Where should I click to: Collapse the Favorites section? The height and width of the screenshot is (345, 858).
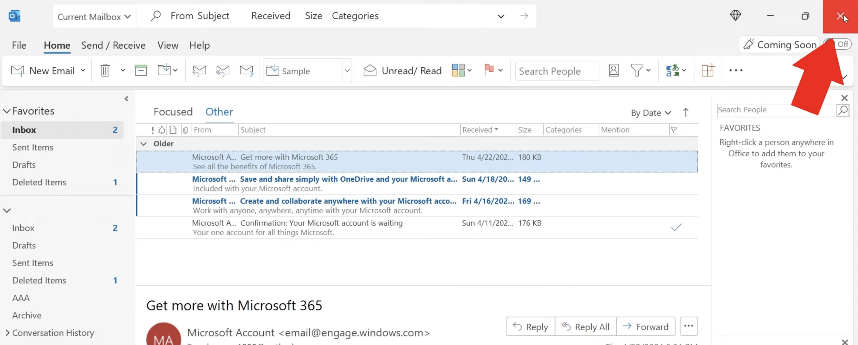coord(7,111)
